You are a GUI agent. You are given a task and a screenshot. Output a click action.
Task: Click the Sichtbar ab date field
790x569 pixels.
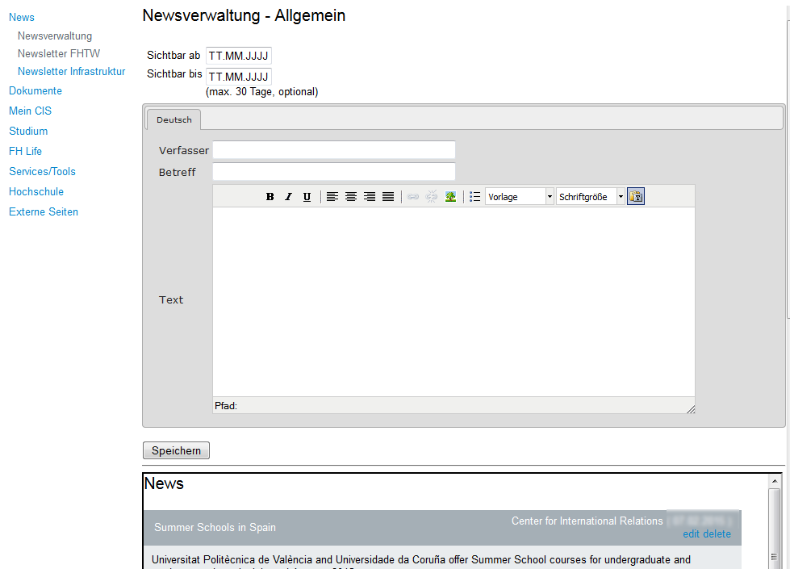pos(239,56)
